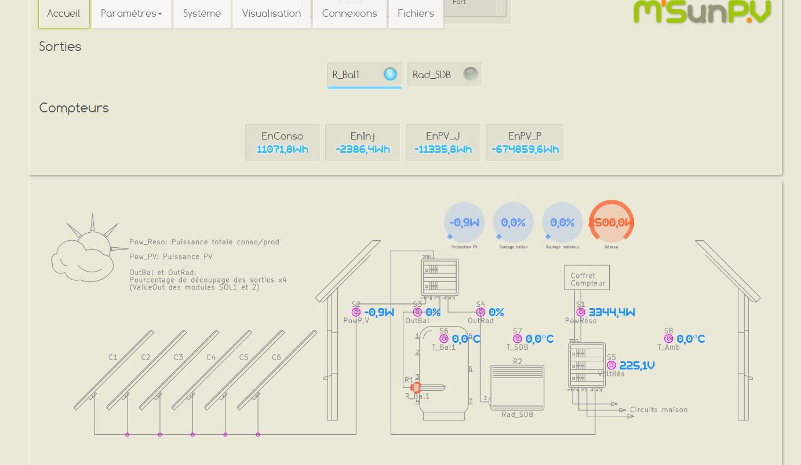Click the T_SDB 0,0°C temperature value
The width and height of the screenshot is (801, 465).
click(540, 339)
